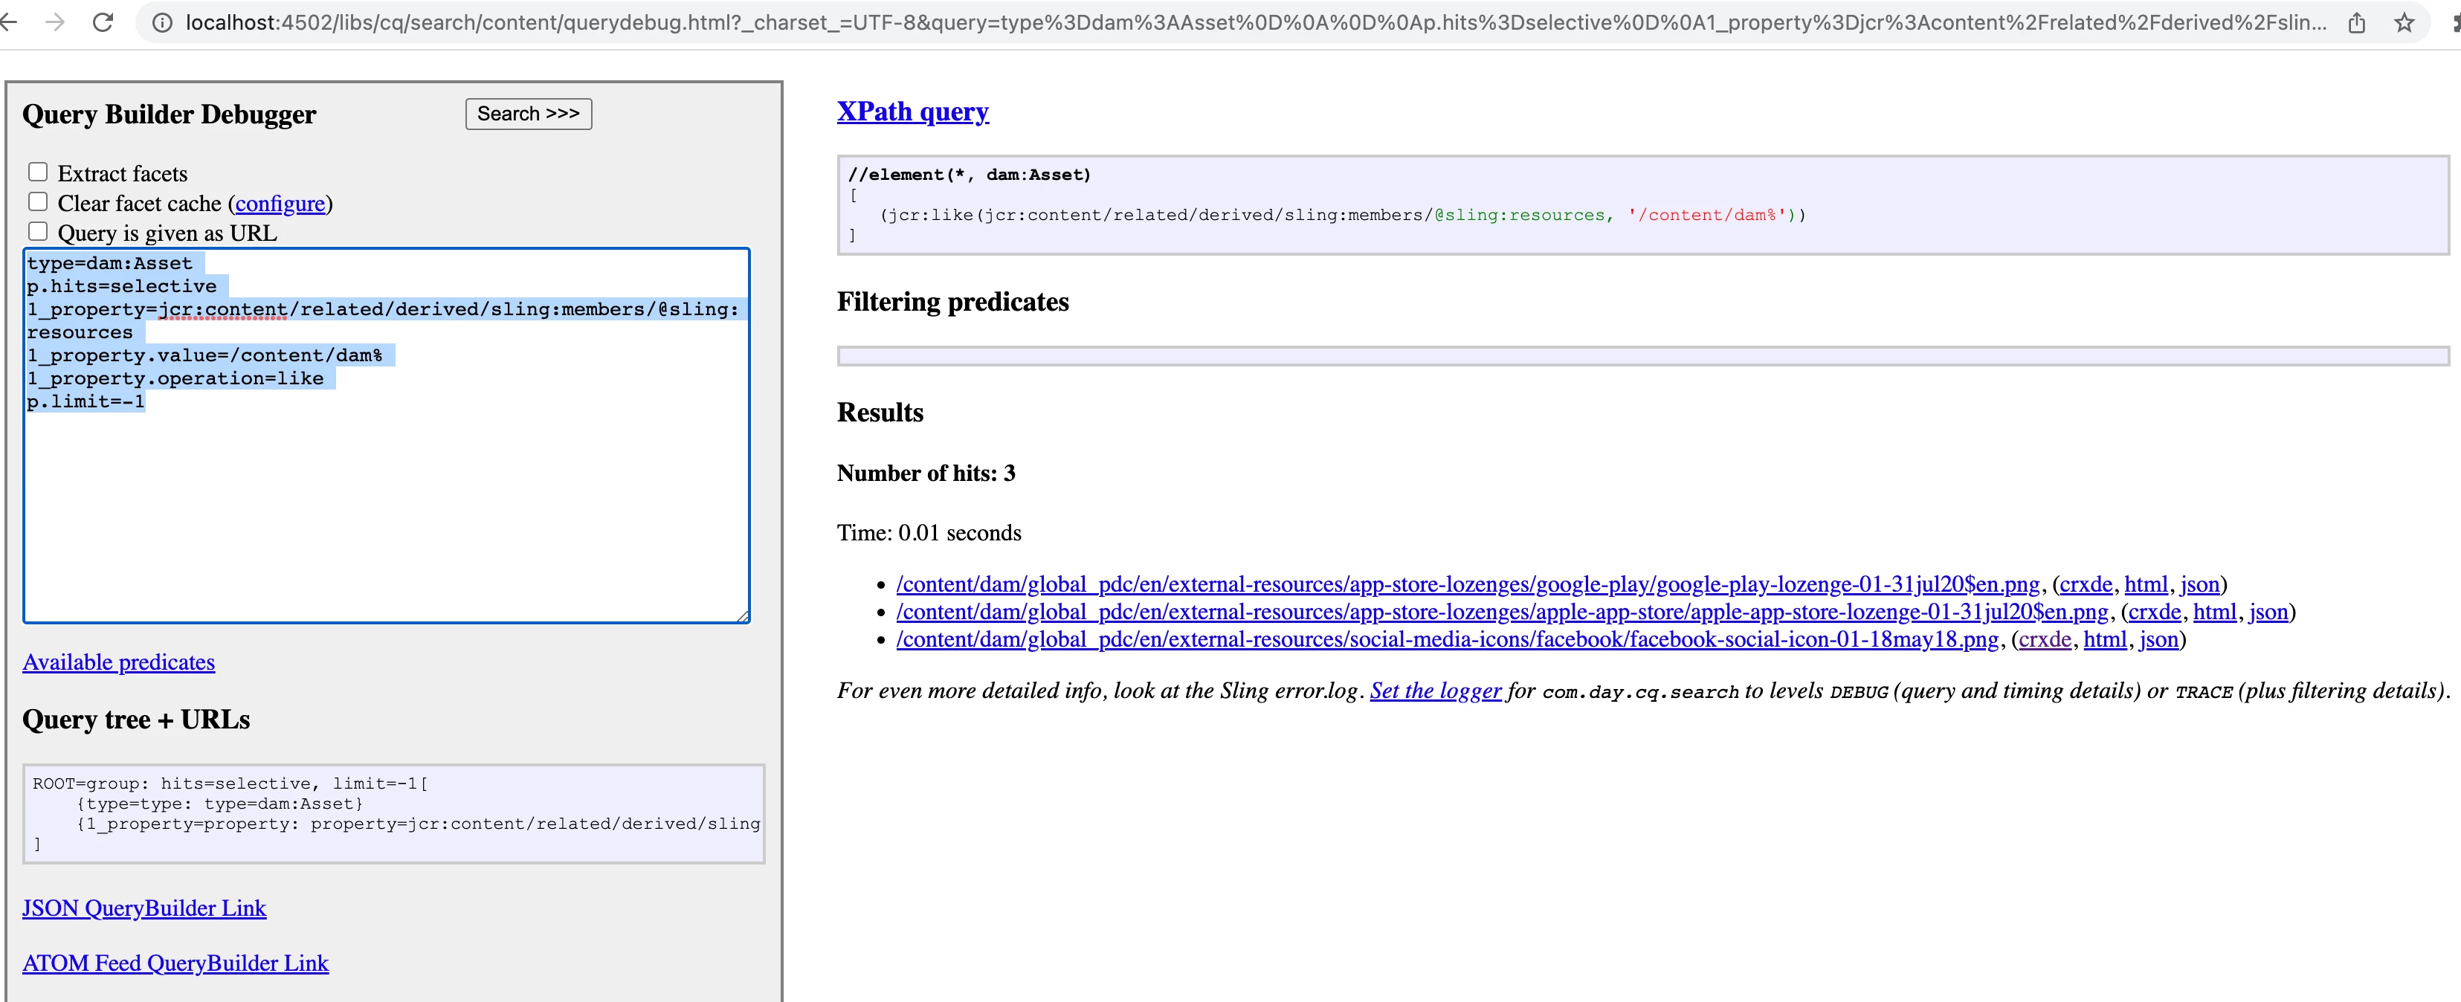Click the share icon in address bar
The image size is (2461, 1002).
(x=2357, y=22)
